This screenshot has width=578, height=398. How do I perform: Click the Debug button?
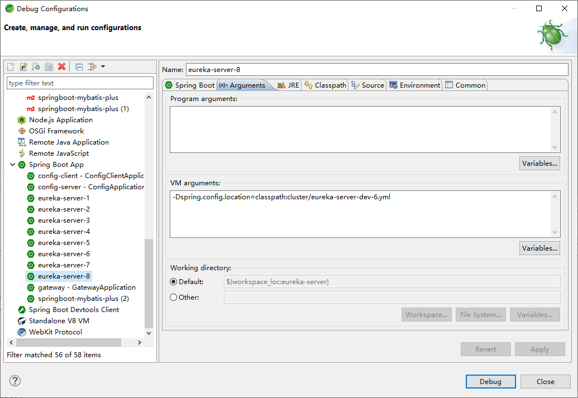coord(490,381)
